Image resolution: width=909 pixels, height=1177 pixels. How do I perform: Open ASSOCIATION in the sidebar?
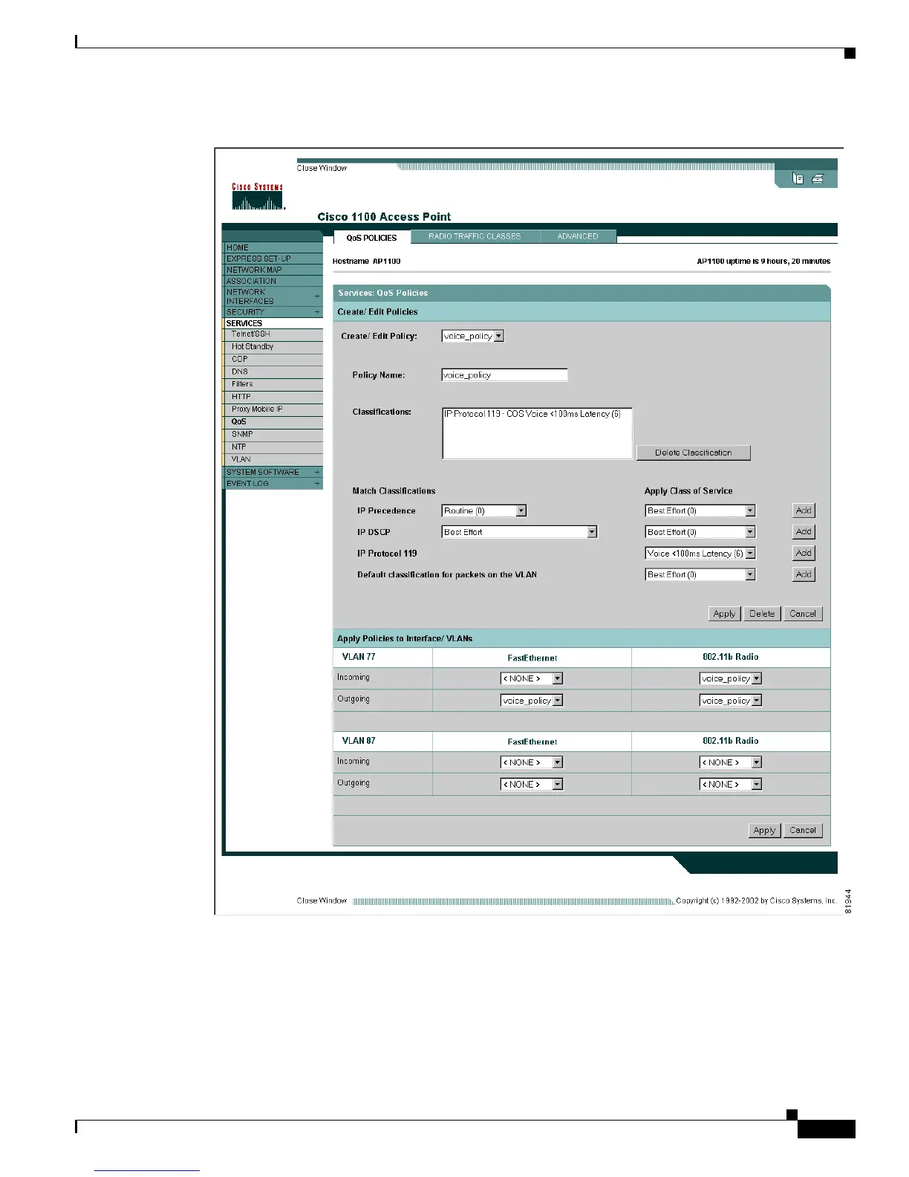click(x=273, y=281)
